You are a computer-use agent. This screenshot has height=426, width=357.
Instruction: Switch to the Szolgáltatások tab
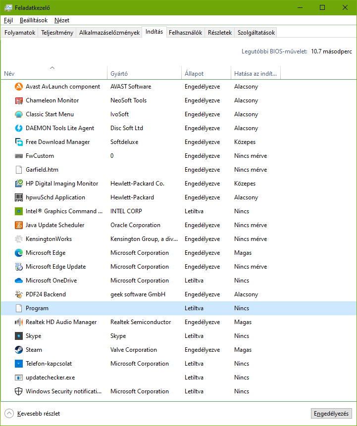pos(256,33)
